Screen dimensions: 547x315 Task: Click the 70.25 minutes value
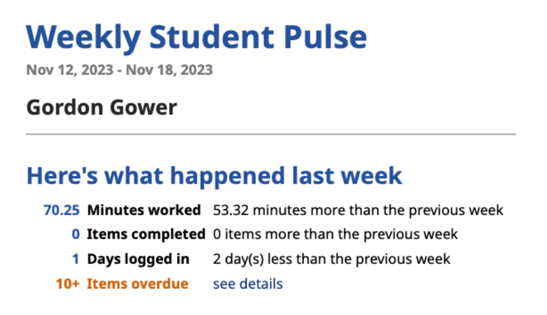(x=61, y=210)
